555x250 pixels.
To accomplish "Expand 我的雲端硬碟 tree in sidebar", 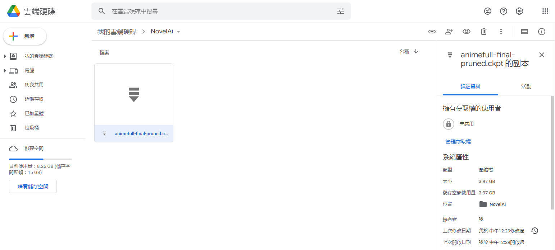I will [5, 56].
